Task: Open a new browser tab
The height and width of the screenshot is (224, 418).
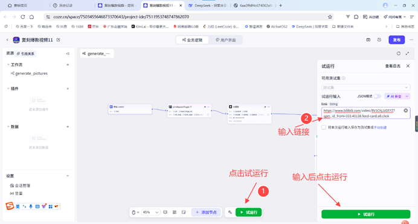Action: (280, 5)
